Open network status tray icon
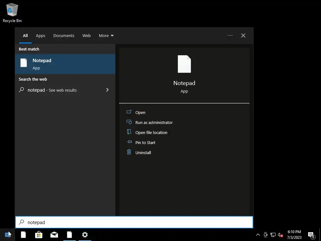 pos(273,235)
